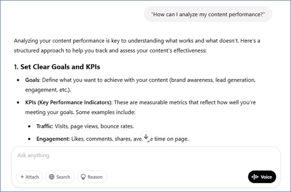Click the lightbulb icon for Reason
Viewport: 291px width, 192px height.
[83, 177]
